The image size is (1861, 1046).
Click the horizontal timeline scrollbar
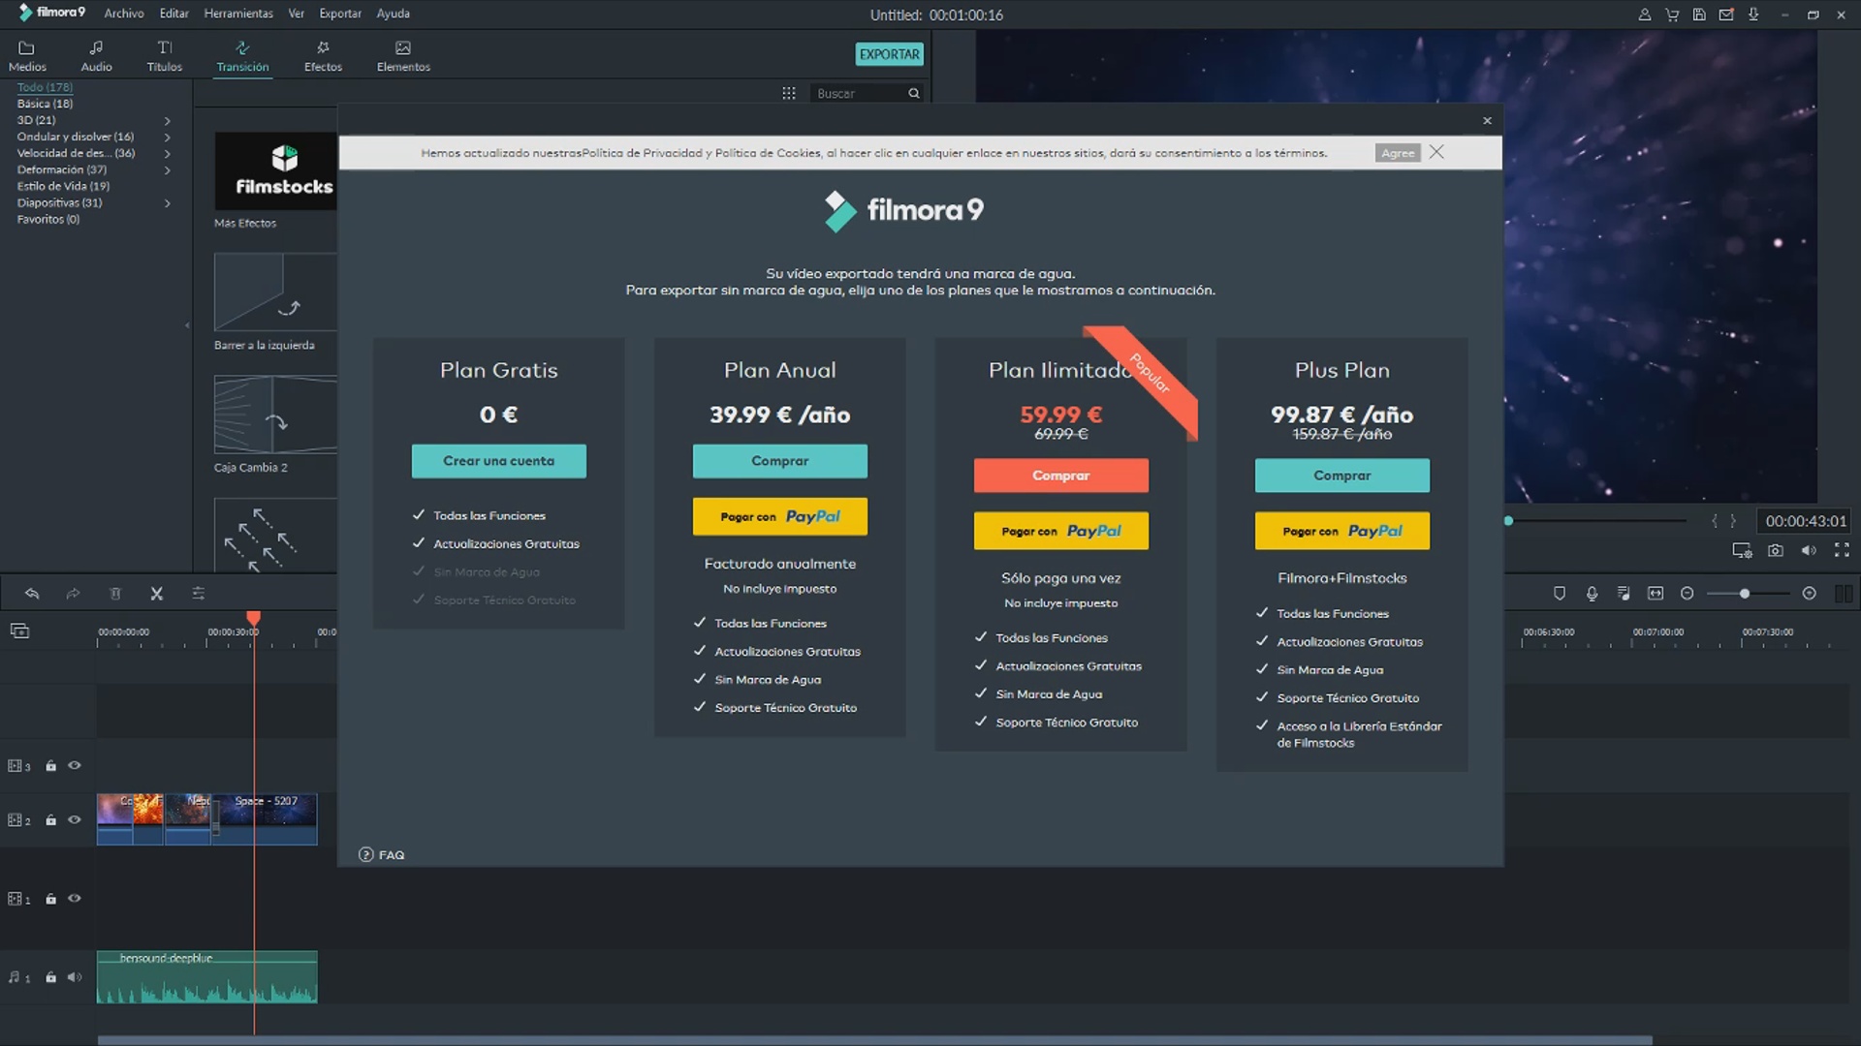coord(874,1040)
